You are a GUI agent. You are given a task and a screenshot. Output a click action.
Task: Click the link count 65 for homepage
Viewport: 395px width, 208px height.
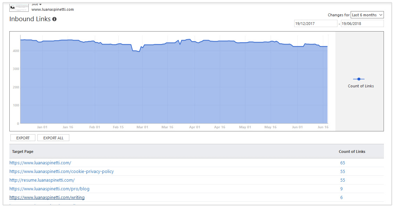[x=342, y=163]
